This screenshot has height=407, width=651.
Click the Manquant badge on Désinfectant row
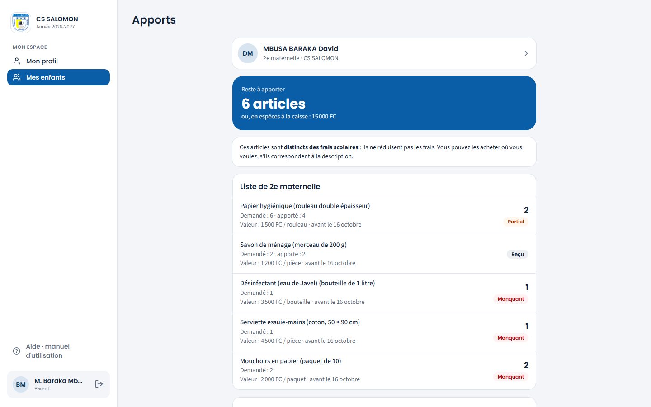click(x=511, y=299)
